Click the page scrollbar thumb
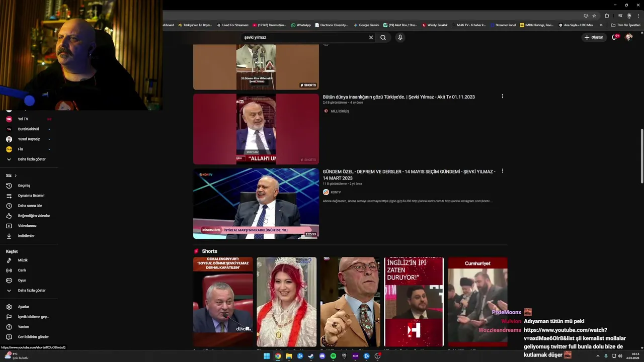 coord(641,156)
